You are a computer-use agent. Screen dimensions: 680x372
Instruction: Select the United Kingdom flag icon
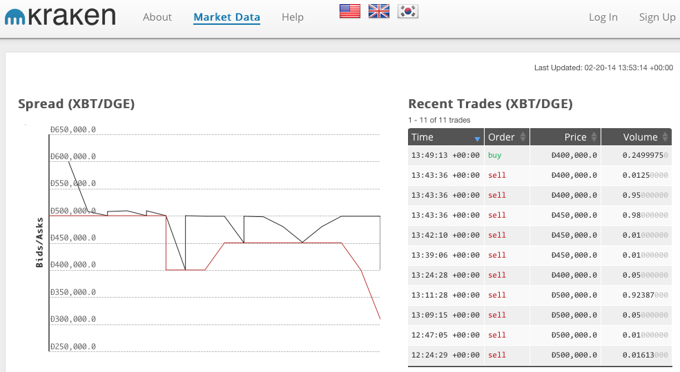click(379, 11)
